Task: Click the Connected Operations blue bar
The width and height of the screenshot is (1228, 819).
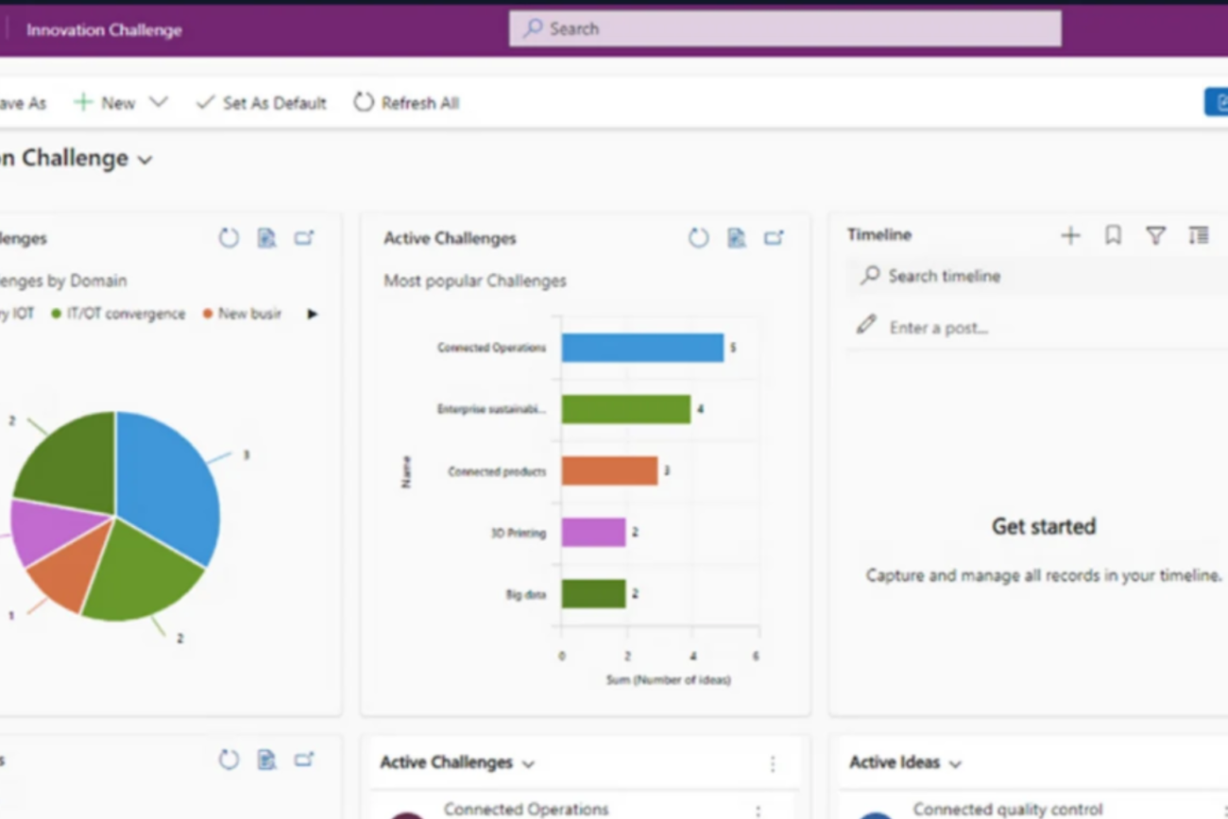Action: (x=642, y=348)
